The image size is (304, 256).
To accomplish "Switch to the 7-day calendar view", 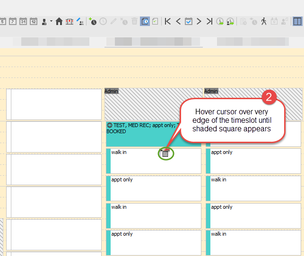I will (13, 21).
